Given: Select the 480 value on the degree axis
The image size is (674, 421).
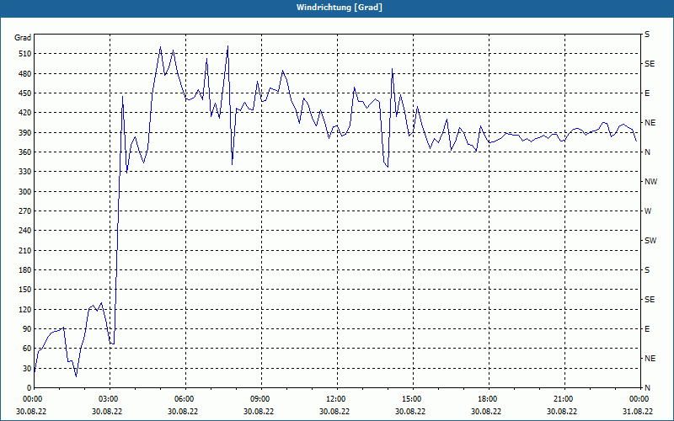Looking at the screenshot, I should 25,74.
